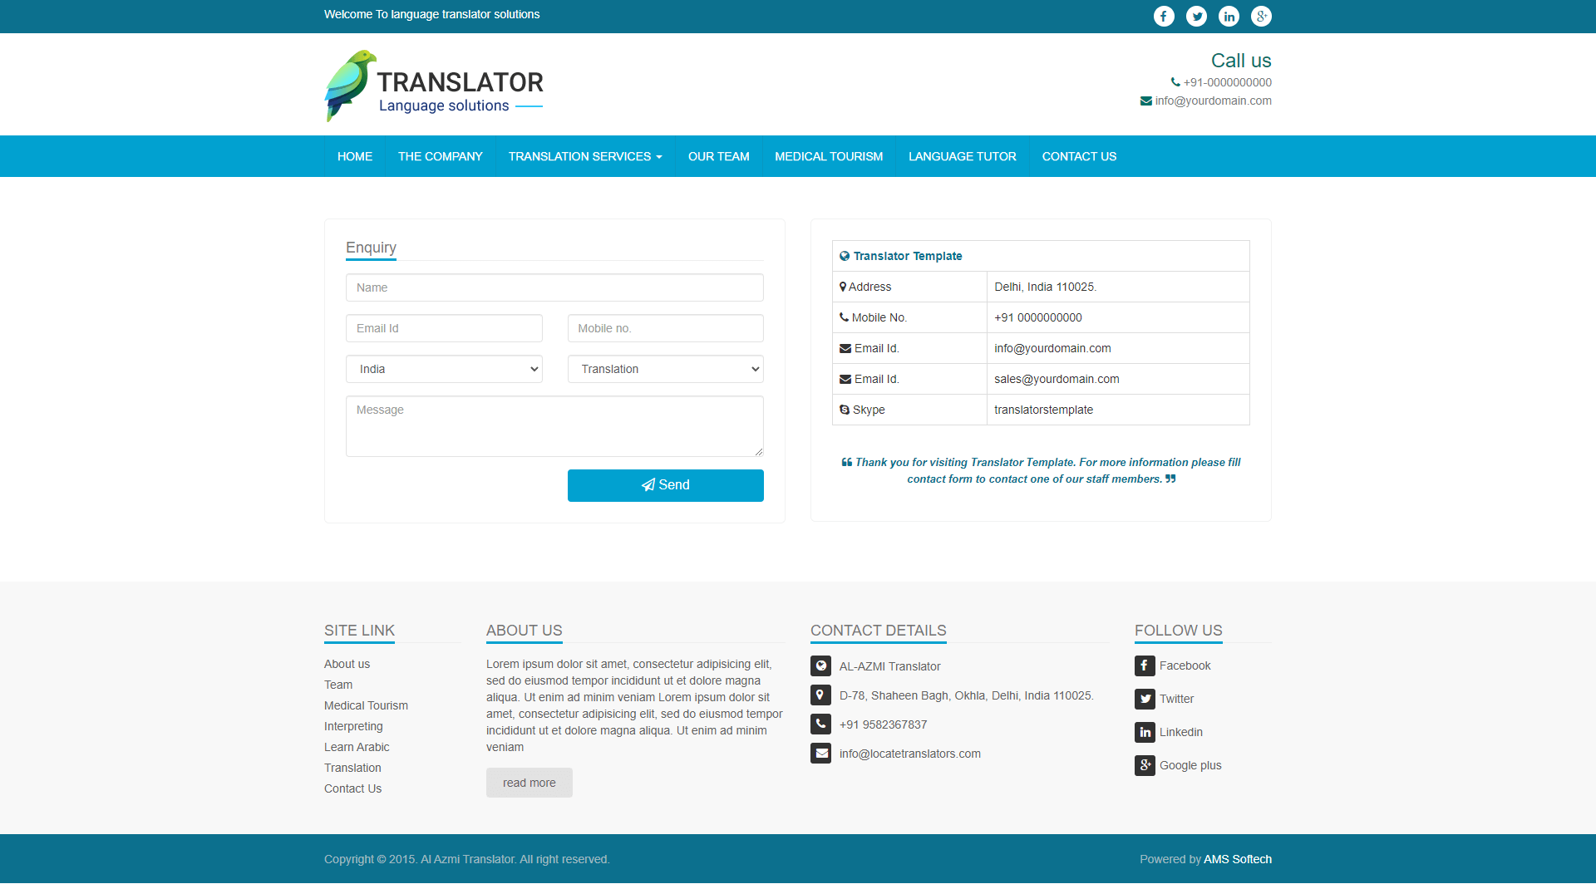1596x884 pixels.
Task: Open Google plus icon in top bar
Action: (x=1261, y=16)
